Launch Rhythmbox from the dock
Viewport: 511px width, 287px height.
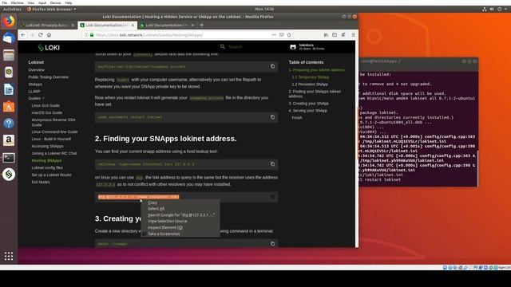(x=9, y=73)
